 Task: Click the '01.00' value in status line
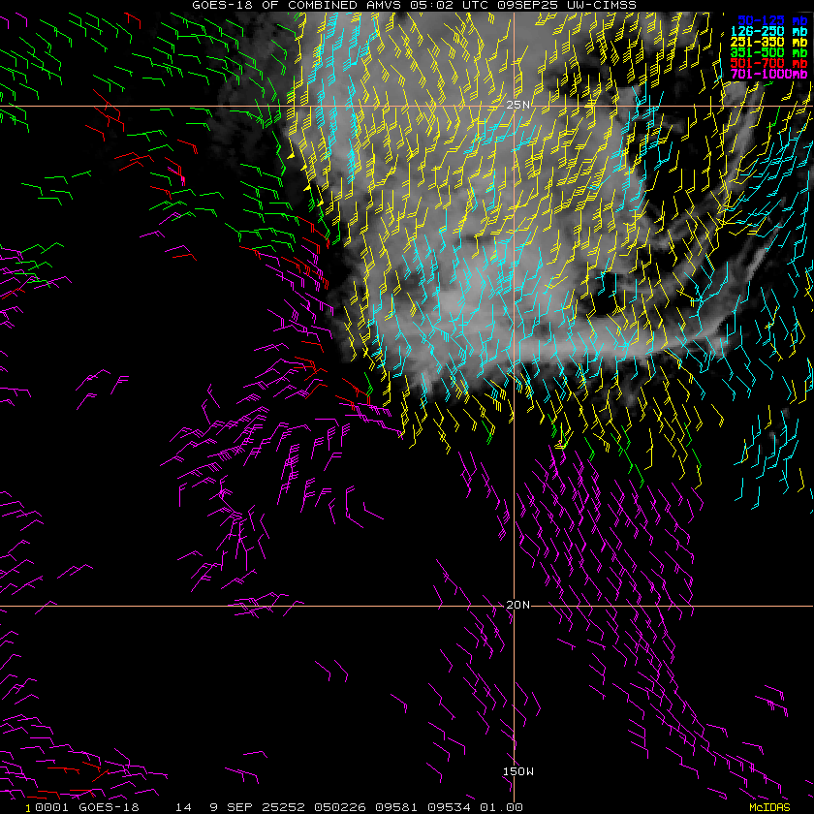pyautogui.click(x=502, y=807)
